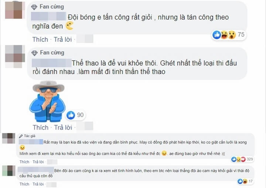Open the 17 reactions on last comment
This screenshot has width=266, height=188.
pyautogui.click(x=245, y=181)
